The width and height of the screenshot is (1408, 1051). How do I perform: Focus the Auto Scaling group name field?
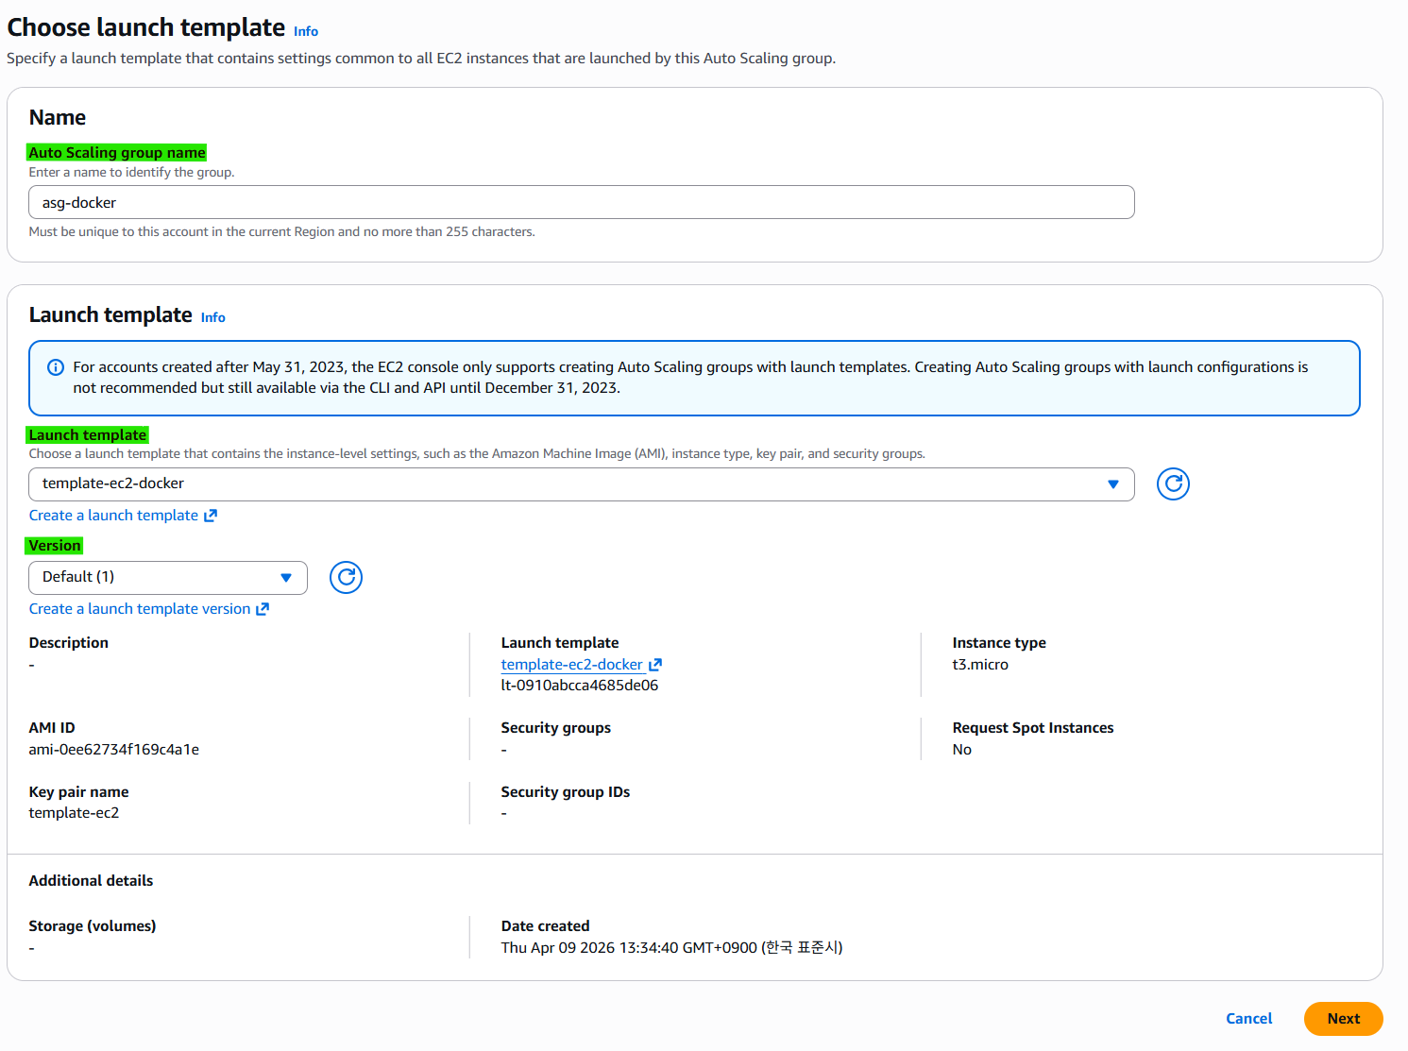(x=582, y=202)
